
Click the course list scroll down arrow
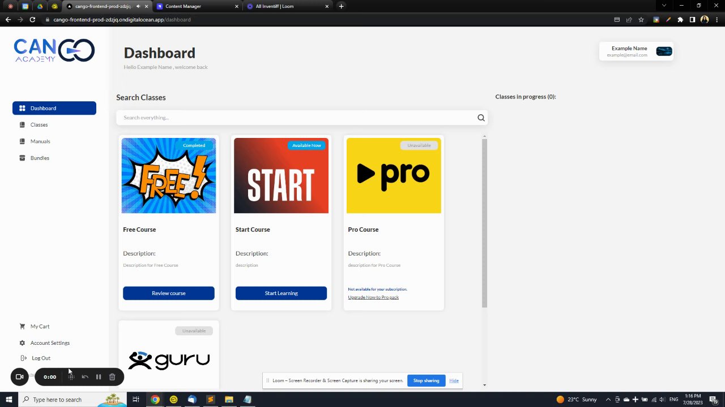pyautogui.click(x=484, y=385)
